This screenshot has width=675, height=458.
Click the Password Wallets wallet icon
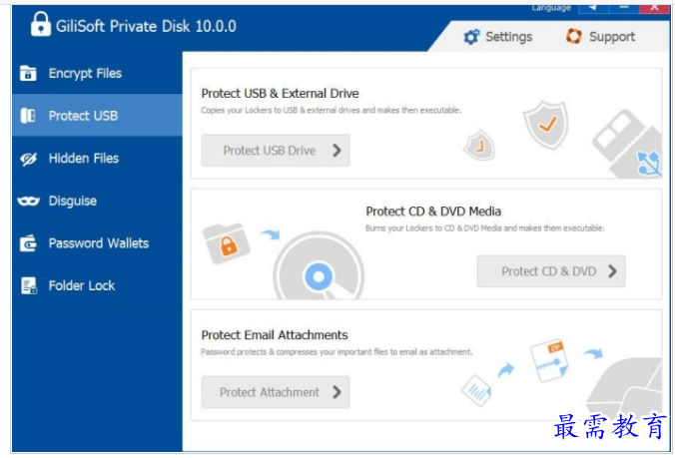tap(28, 243)
